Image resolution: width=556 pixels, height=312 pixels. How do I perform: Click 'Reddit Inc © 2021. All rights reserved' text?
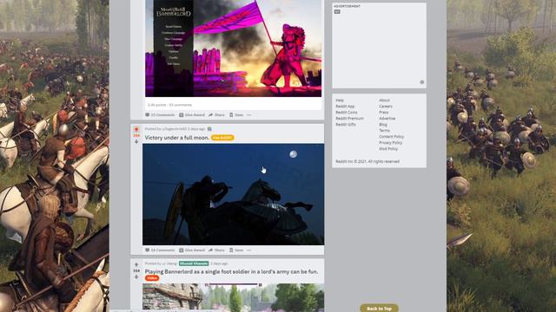pyautogui.click(x=367, y=161)
